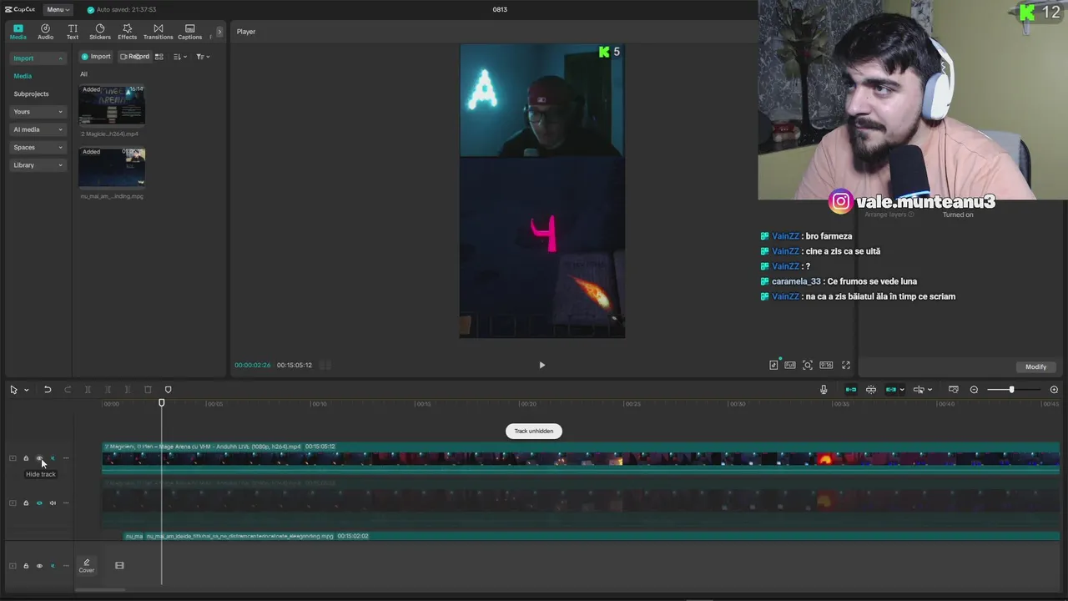
Task: Click the Delete trash icon
Action: (148, 390)
